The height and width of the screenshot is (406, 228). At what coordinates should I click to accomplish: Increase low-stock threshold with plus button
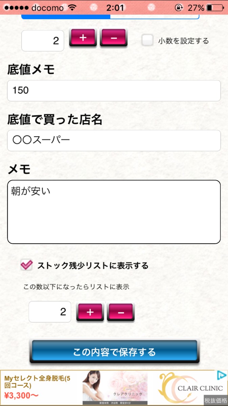90,312
